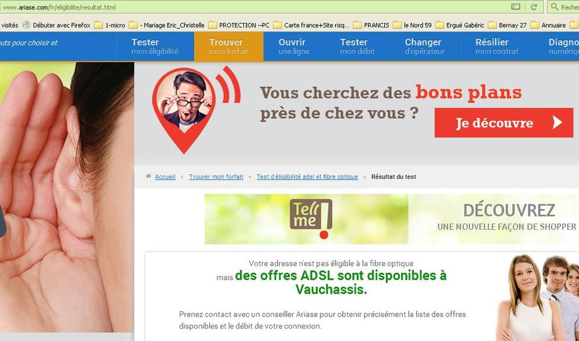The height and width of the screenshot is (341, 579).
Task: Open Ouvrir une ligne menu item
Action: point(294,46)
